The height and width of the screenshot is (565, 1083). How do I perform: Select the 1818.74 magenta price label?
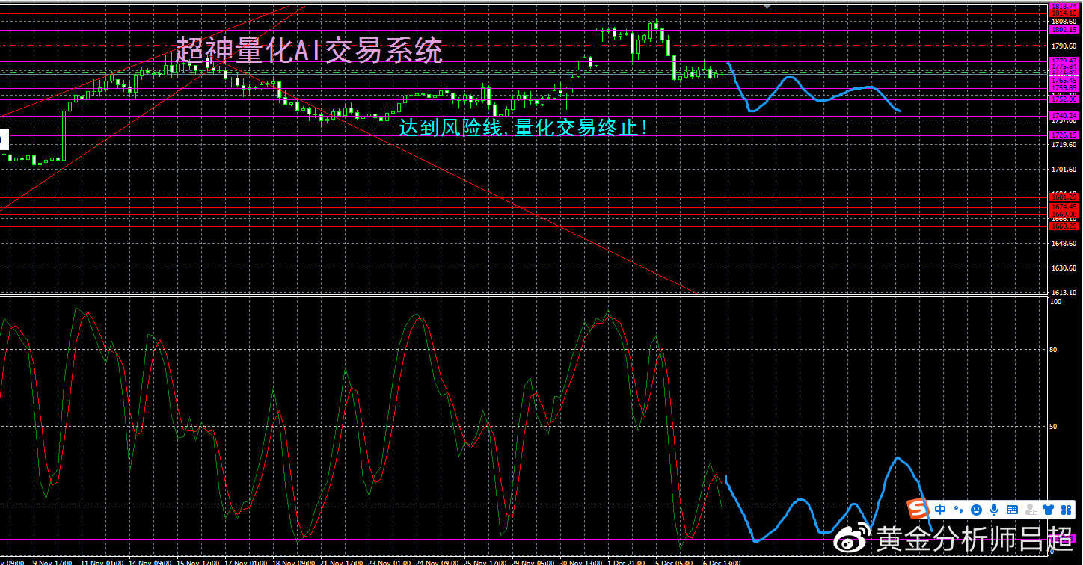(1064, 6)
